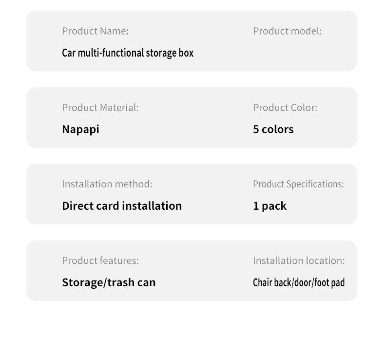
Task: Click the "Product Color:" label
Action: coord(285,108)
